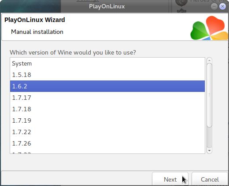Screen dimensions: 229x186
Task: Click the scrollbar down arrow
Action: [209, 151]
